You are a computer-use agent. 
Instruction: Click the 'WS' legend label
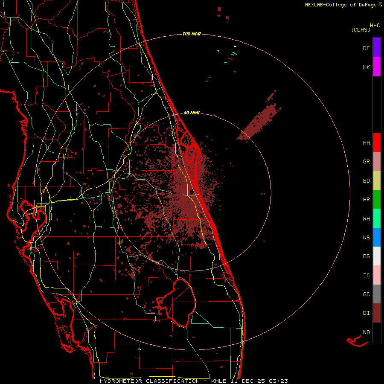(x=366, y=238)
